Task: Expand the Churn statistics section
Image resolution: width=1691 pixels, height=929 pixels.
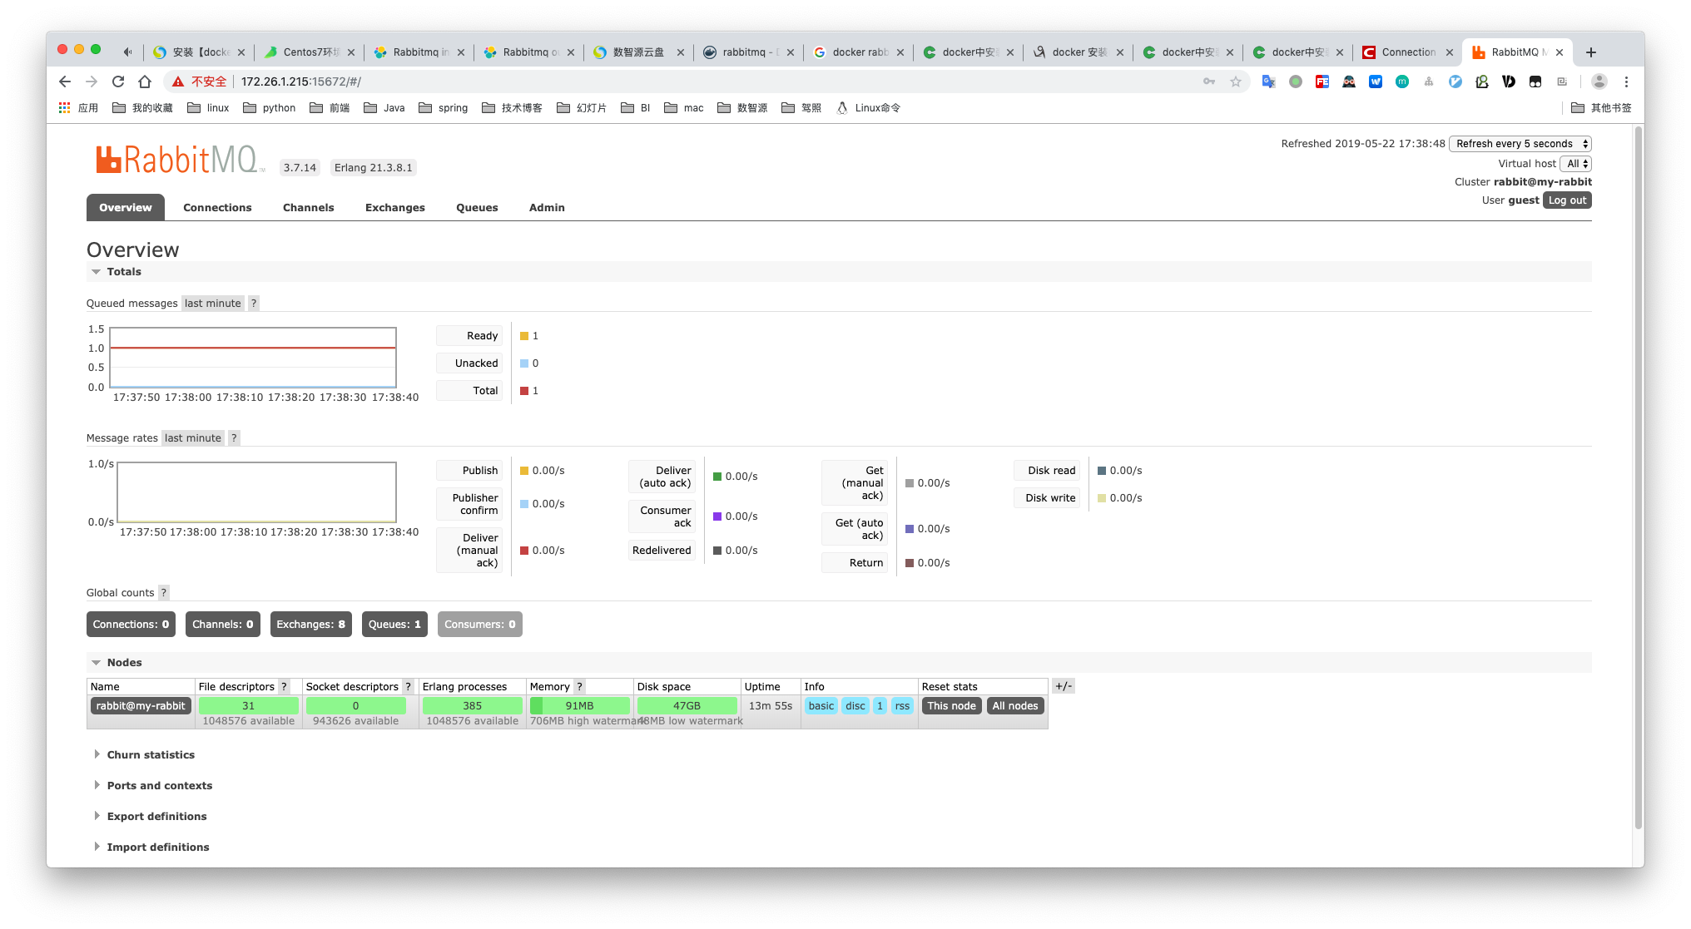Action: (x=151, y=755)
